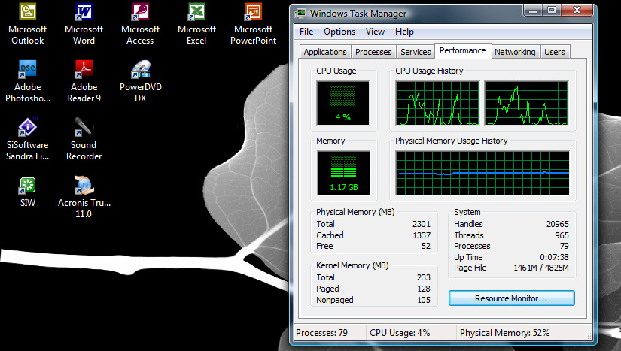Viewport: 621px width, 351px height.
Task: Click the first CPU Usage History graph
Action: (x=437, y=103)
